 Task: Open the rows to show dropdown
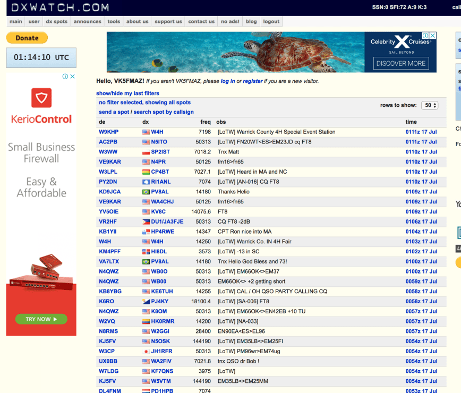pos(429,106)
